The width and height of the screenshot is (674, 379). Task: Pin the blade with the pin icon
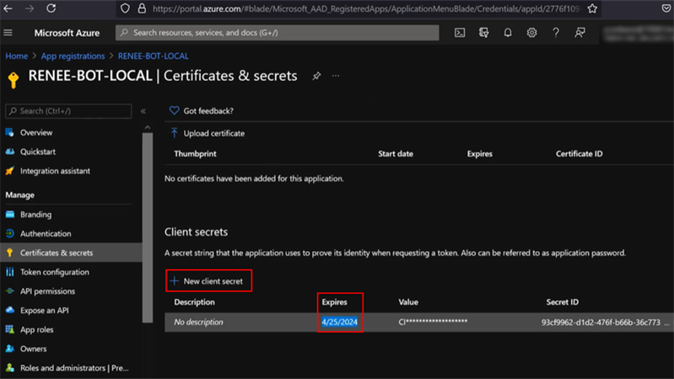click(316, 76)
